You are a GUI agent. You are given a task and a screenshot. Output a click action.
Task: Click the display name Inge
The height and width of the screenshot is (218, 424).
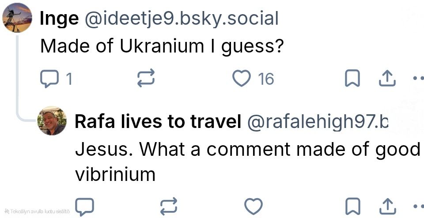[59, 19]
